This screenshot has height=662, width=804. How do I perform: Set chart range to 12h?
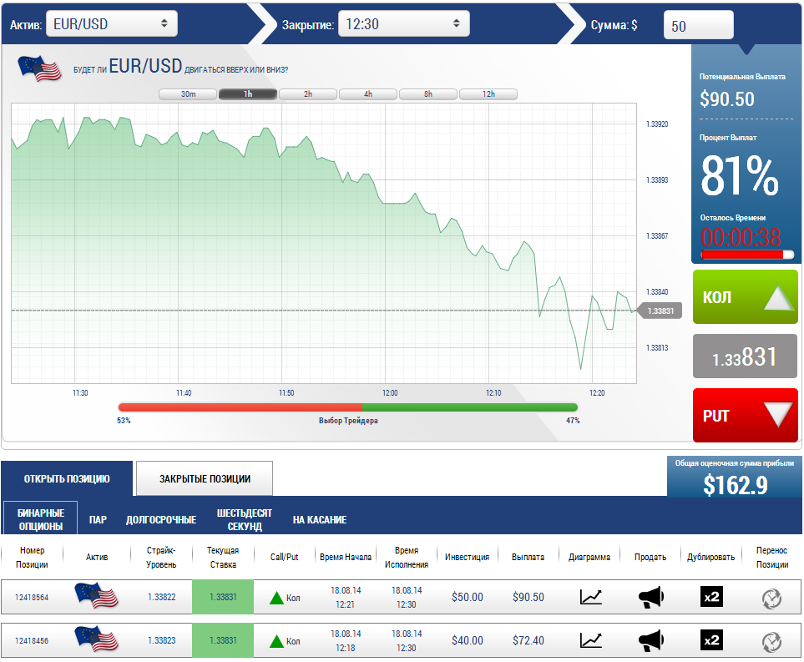[x=488, y=94]
